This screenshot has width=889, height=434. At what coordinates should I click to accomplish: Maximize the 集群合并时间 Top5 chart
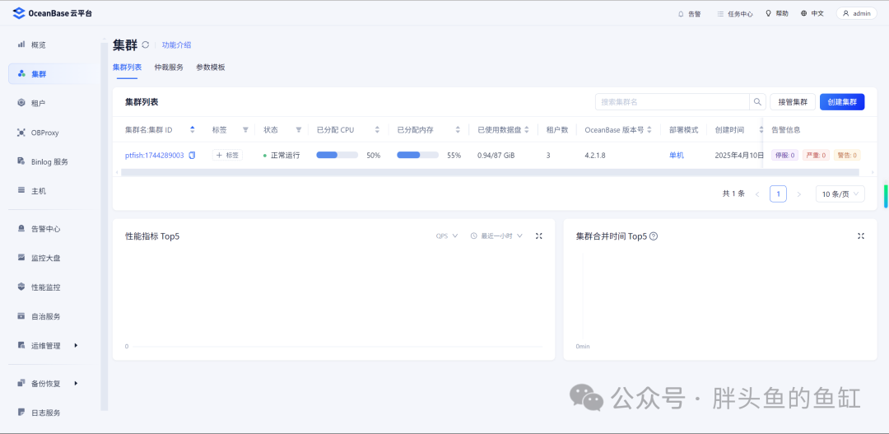pyautogui.click(x=861, y=236)
